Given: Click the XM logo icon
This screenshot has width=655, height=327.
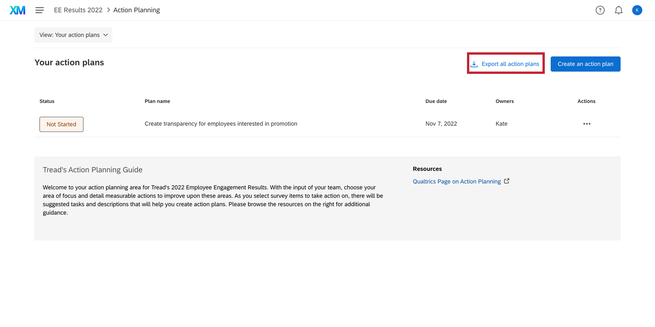Looking at the screenshot, I should 17,10.
